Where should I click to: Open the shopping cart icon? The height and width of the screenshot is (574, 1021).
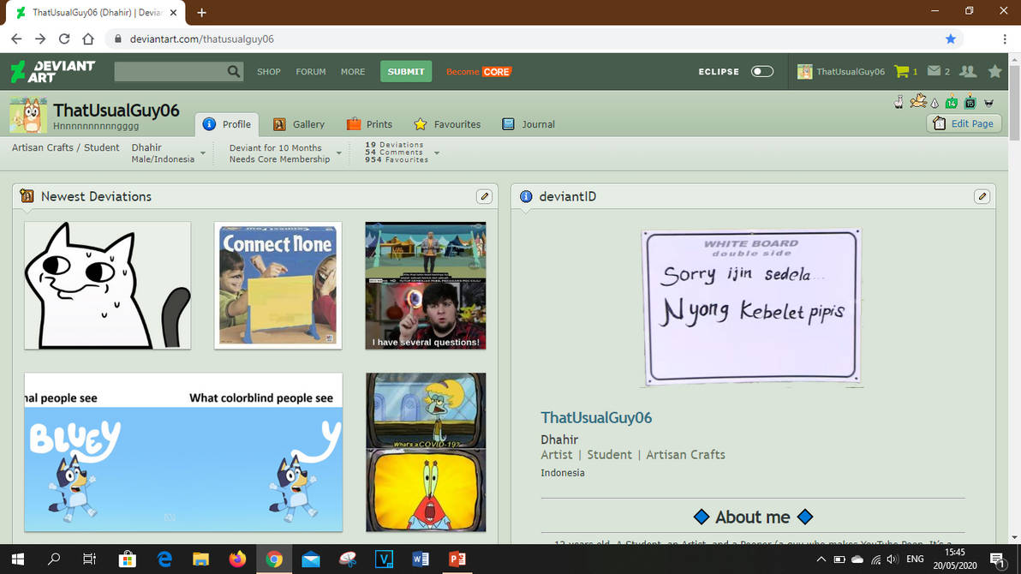[902, 71]
